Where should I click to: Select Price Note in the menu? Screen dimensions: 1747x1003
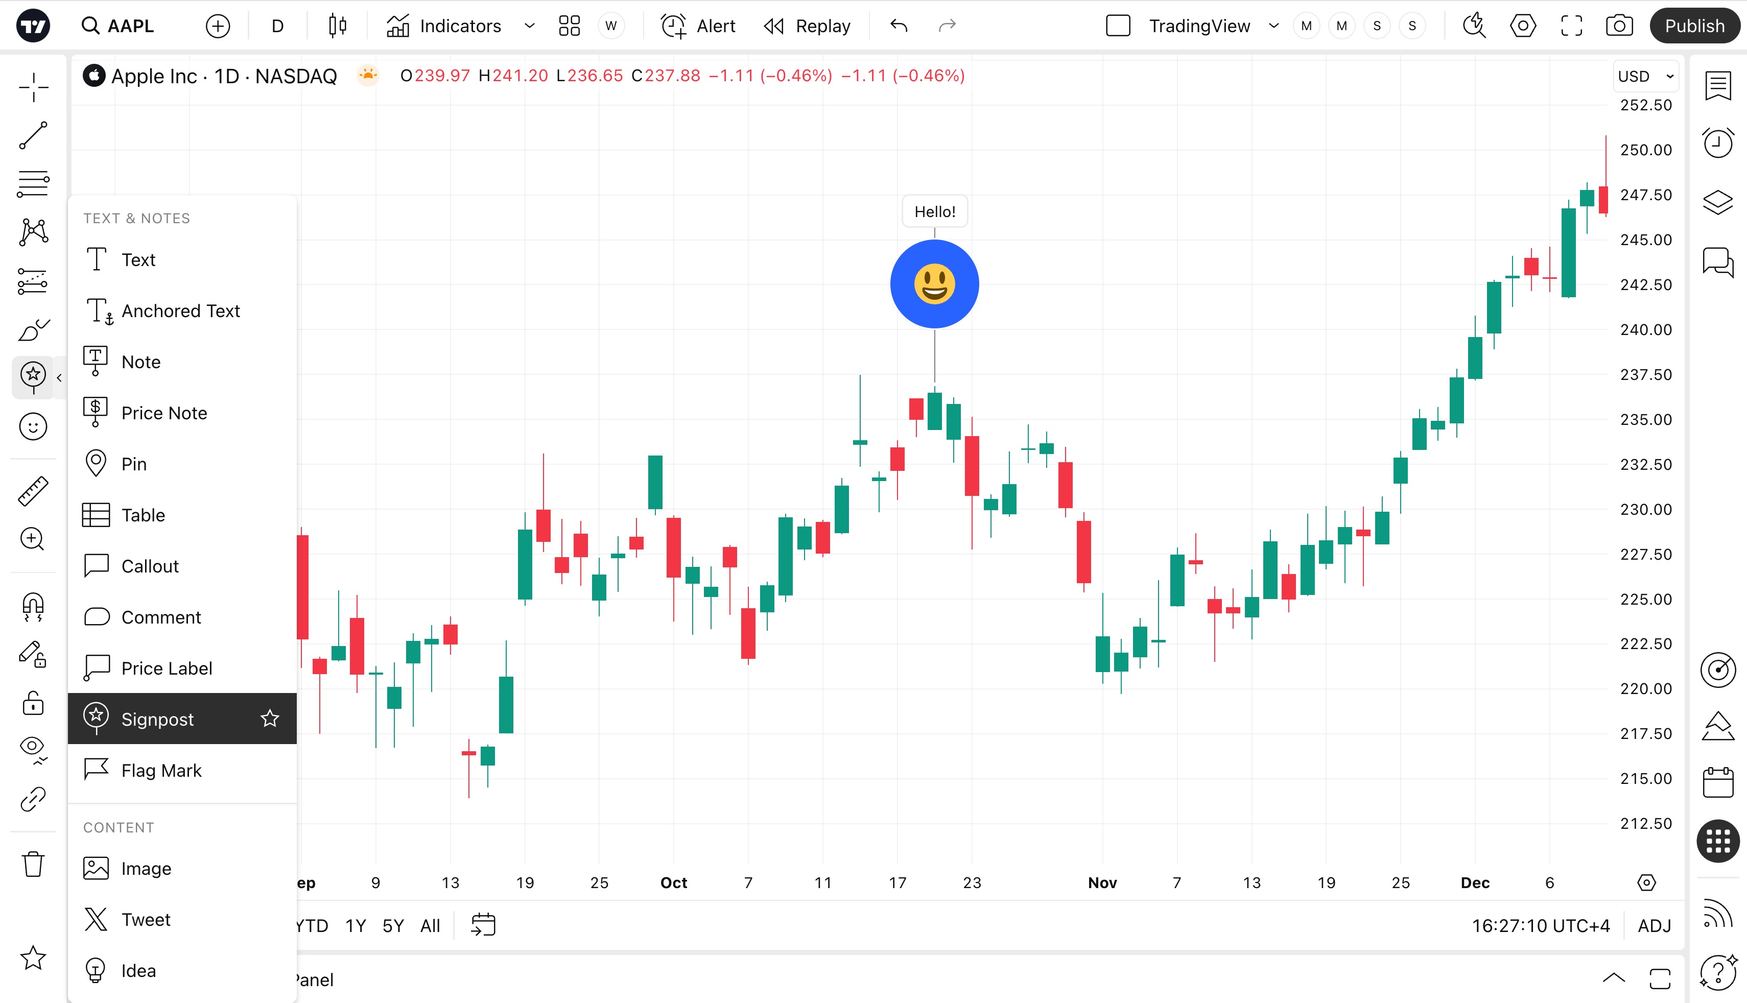point(164,413)
